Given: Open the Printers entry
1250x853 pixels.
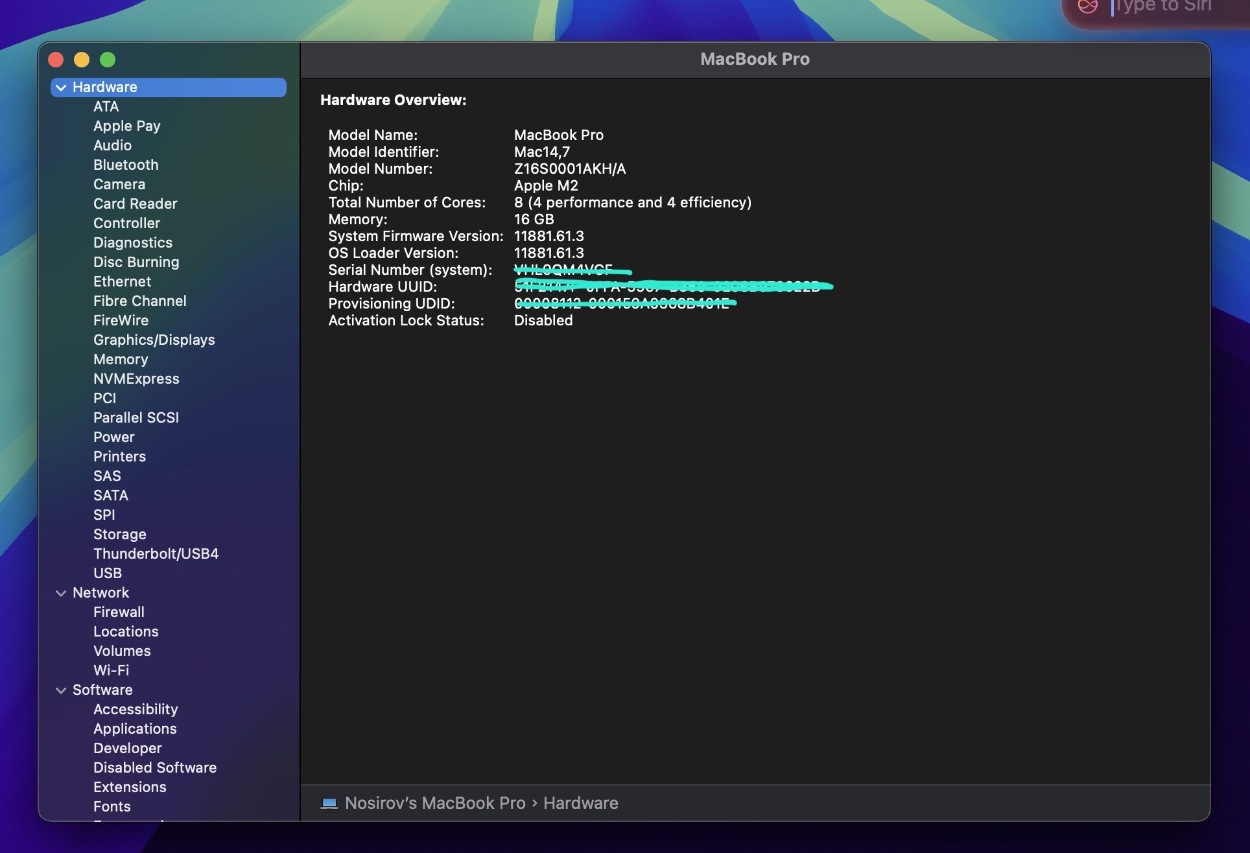Looking at the screenshot, I should tap(119, 457).
